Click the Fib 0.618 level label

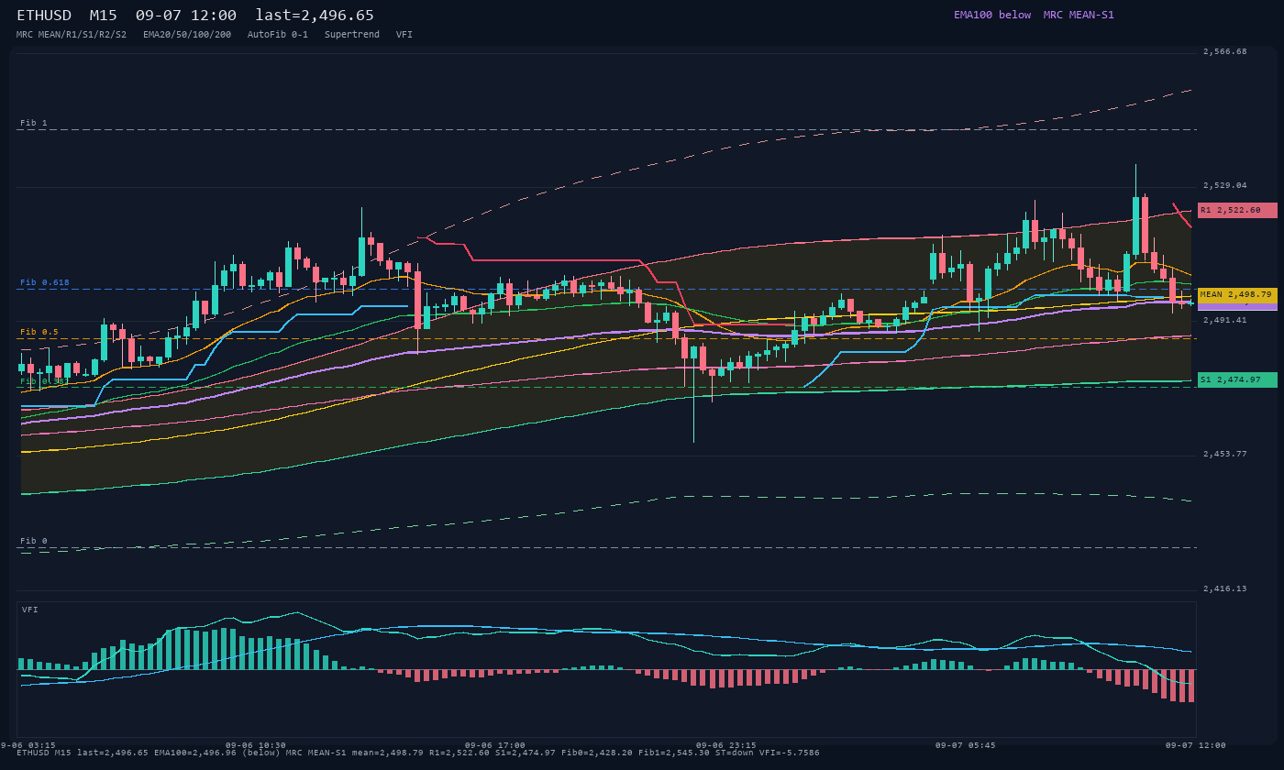click(45, 282)
